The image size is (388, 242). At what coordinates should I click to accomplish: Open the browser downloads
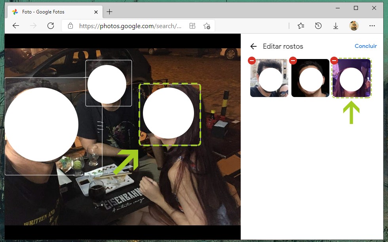pyautogui.click(x=336, y=26)
